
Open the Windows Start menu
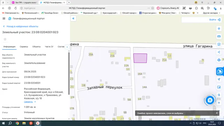pos(3,123)
